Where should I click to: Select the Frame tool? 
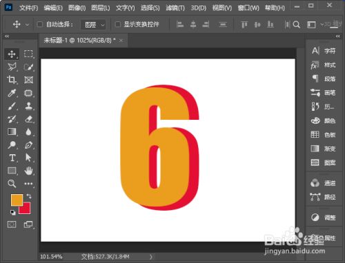(28, 80)
